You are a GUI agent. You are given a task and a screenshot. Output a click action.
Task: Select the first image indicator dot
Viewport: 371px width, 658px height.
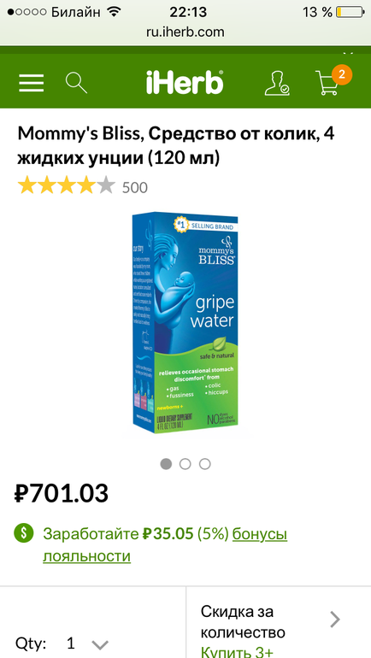[x=166, y=464]
